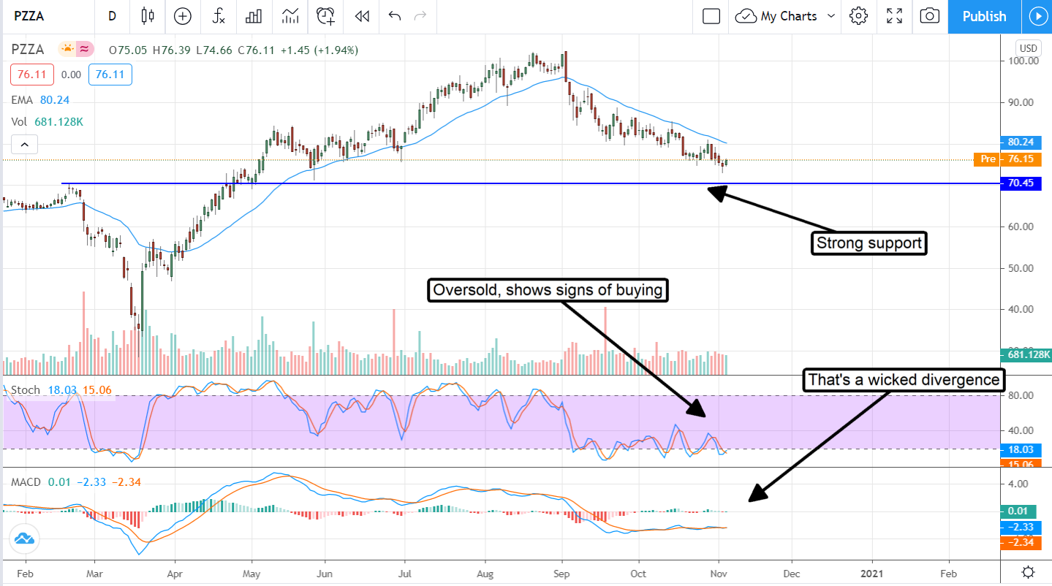Open the D time interval selector
Image resolution: width=1052 pixels, height=586 pixels.
pos(112,16)
